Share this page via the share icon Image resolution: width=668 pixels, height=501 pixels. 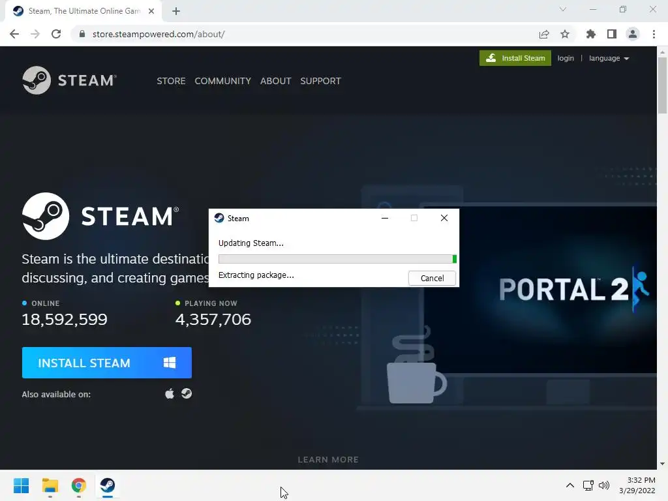(x=543, y=34)
